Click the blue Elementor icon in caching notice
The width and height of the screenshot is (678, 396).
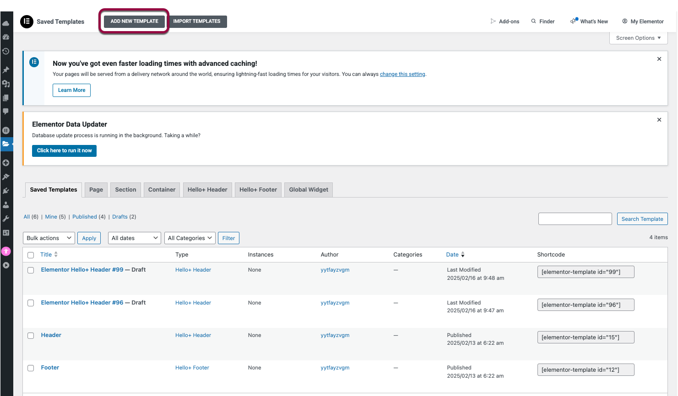coord(34,62)
